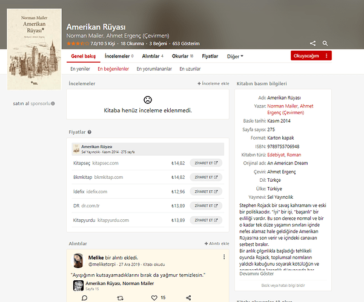Click the sad face icon in İncelemeler

point(148,100)
